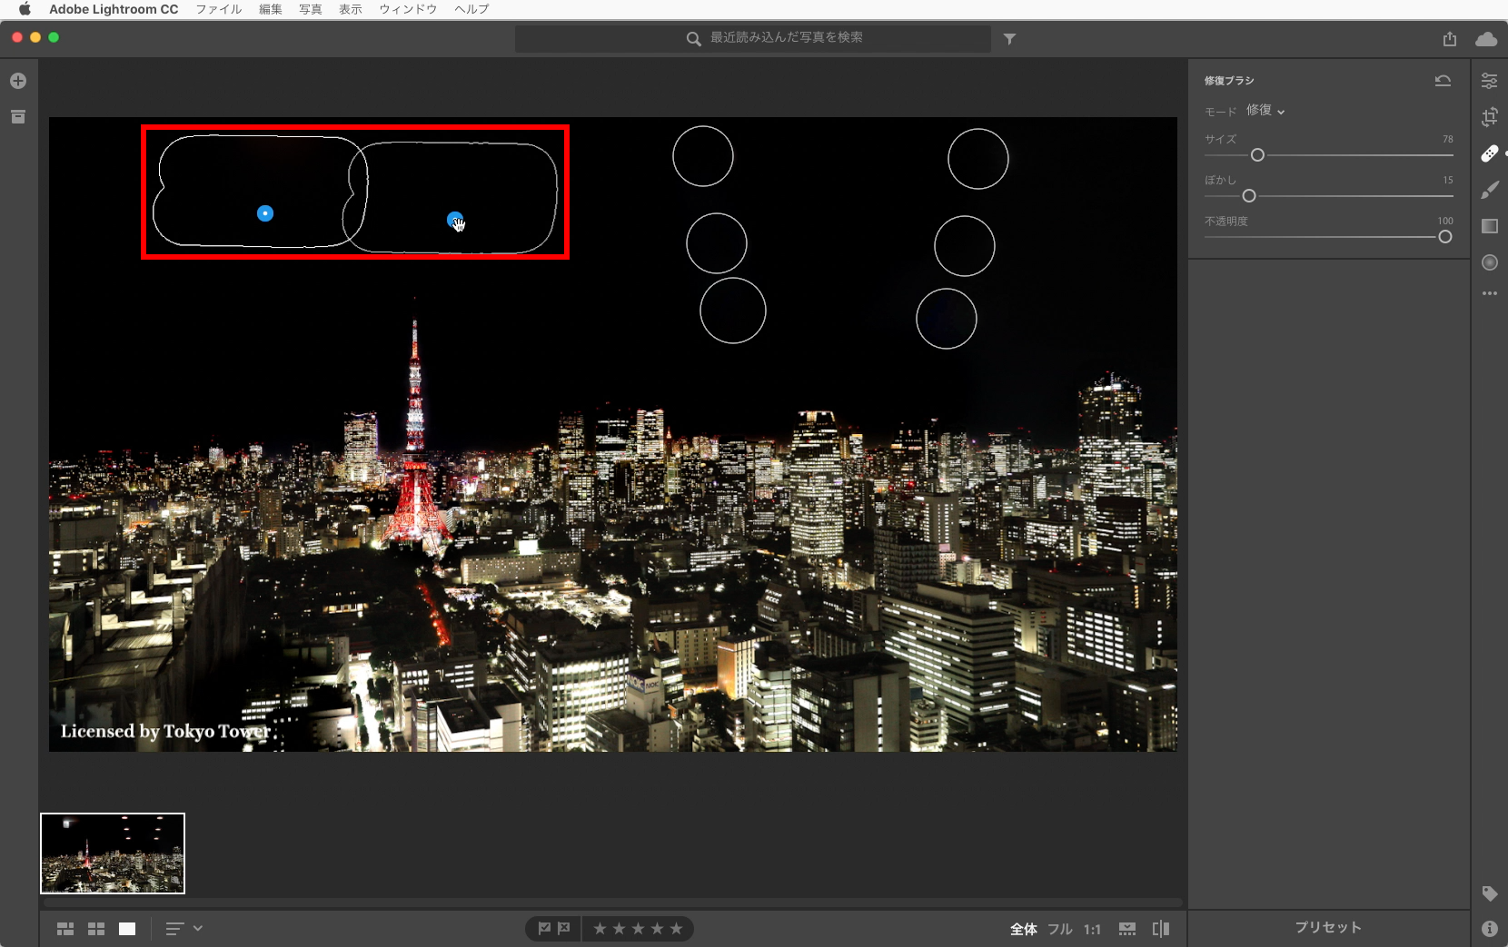Open the モード 修復 dropdown
The height and width of the screenshot is (947, 1508).
pos(1265,111)
